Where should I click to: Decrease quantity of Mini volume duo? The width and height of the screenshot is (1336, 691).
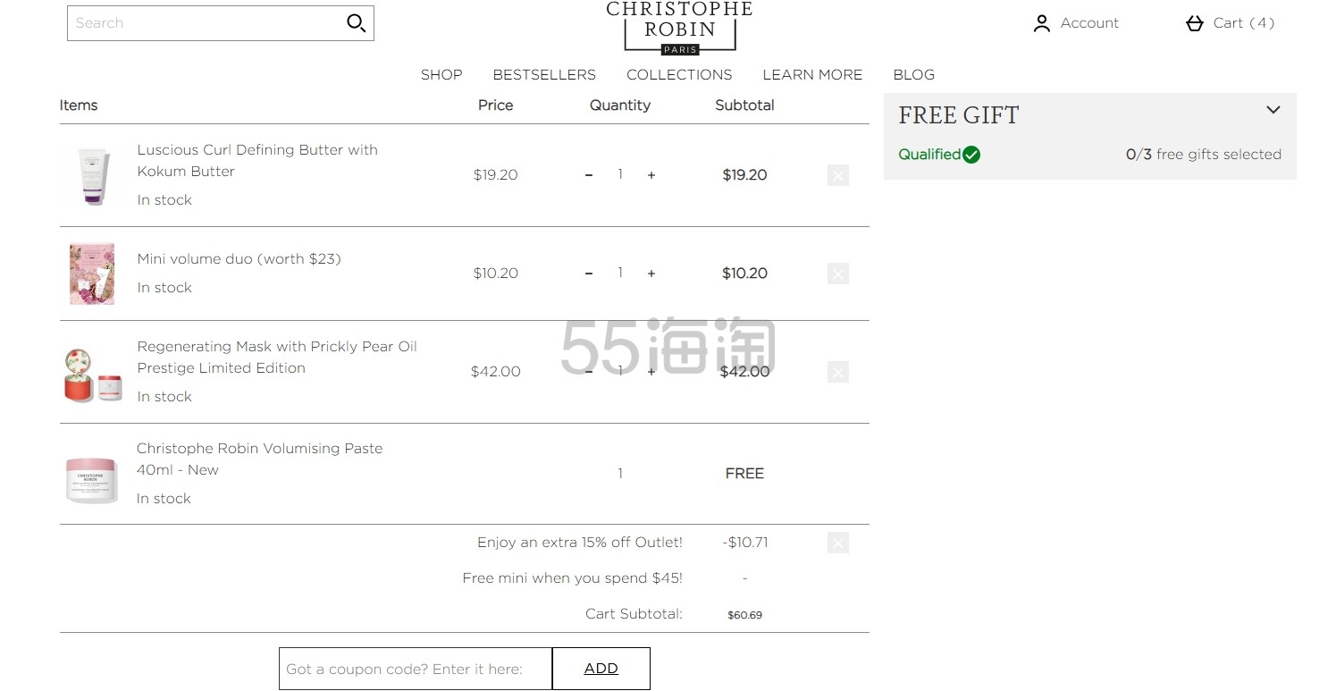click(588, 274)
